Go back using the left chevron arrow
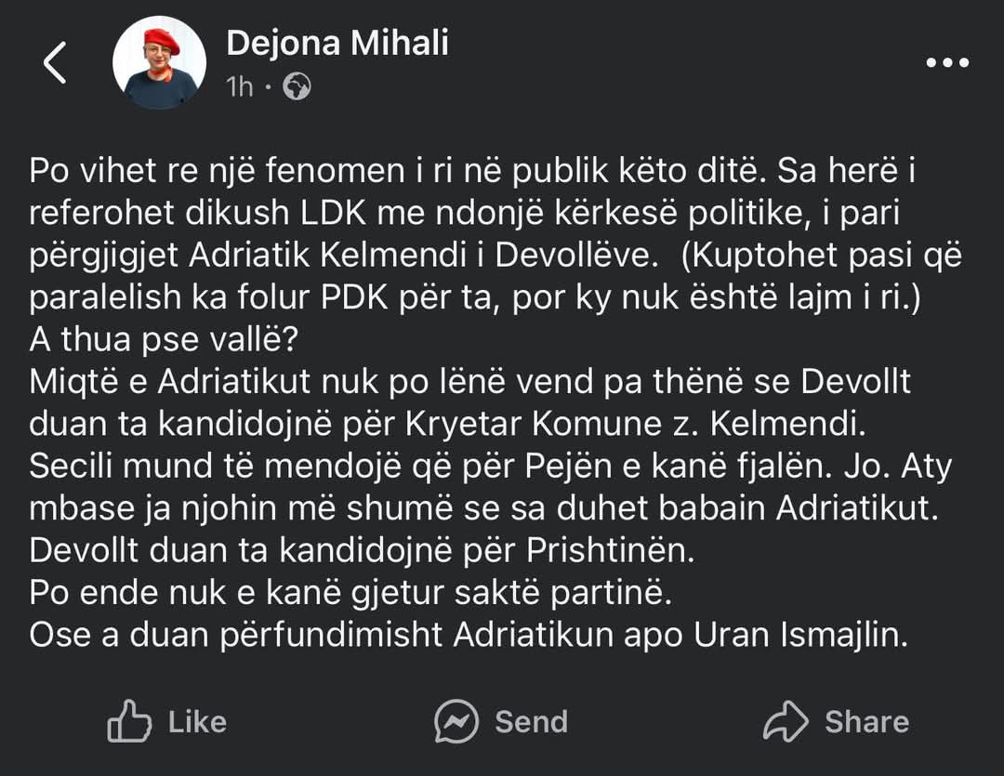 click(55, 63)
